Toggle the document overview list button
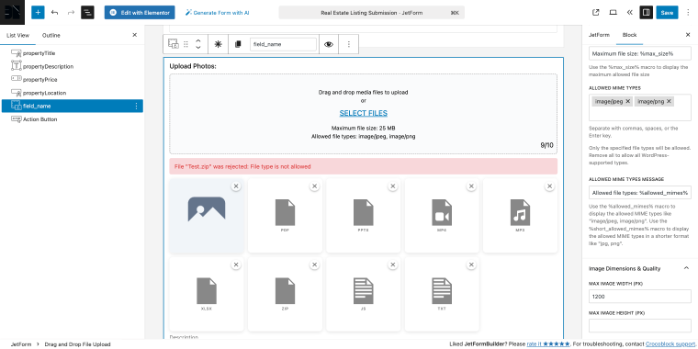 click(87, 13)
